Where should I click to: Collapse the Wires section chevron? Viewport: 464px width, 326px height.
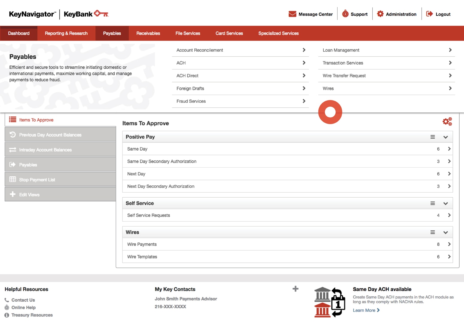445,232
